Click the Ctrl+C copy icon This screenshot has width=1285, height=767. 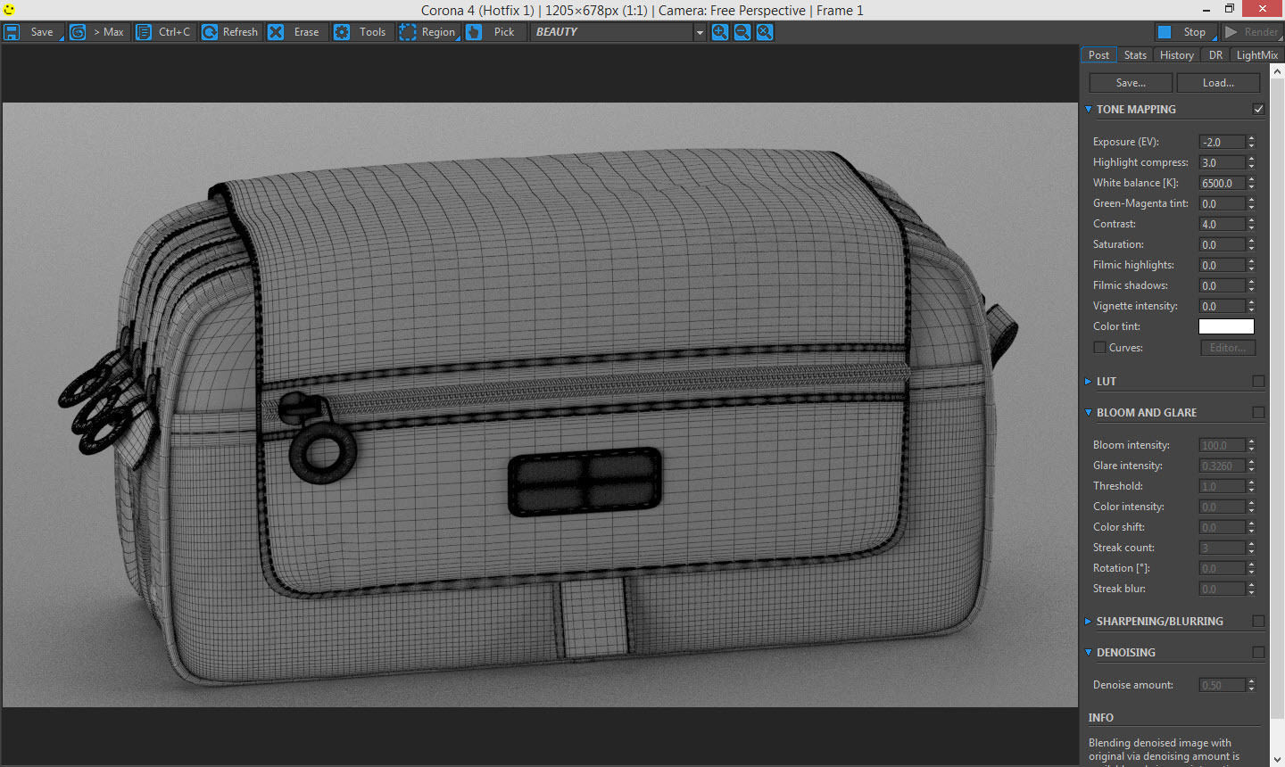click(x=143, y=32)
